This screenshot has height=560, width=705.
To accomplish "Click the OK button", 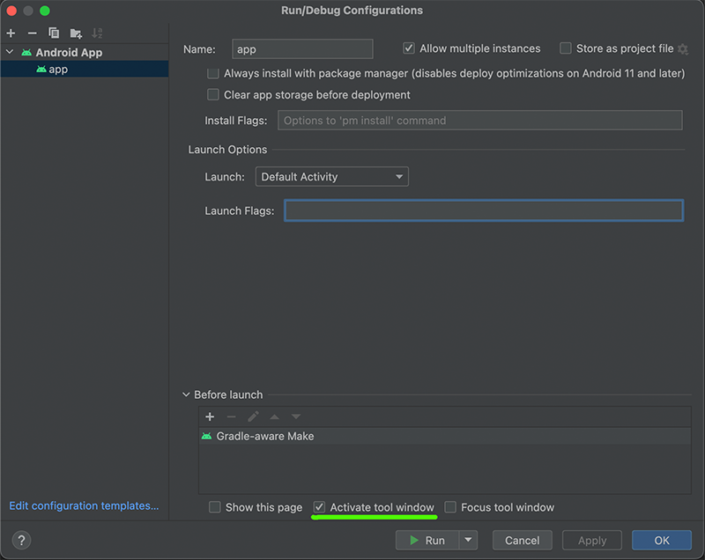I will pyautogui.click(x=662, y=540).
